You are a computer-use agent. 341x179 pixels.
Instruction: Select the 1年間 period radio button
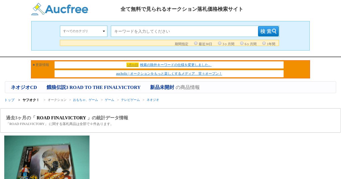coord(264,43)
